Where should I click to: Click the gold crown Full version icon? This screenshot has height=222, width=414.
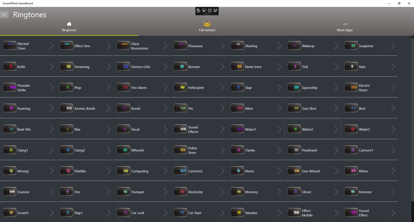pos(207,24)
